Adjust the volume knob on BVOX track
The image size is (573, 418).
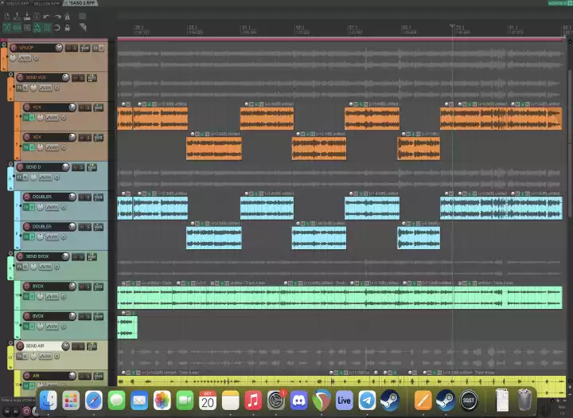click(x=73, y=286)
